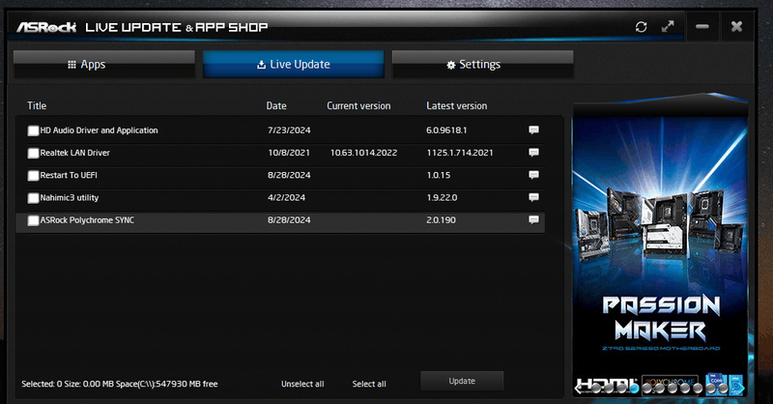Show Nahimic3 utility description icon
The image size is (773, 404).
[533, 197]
